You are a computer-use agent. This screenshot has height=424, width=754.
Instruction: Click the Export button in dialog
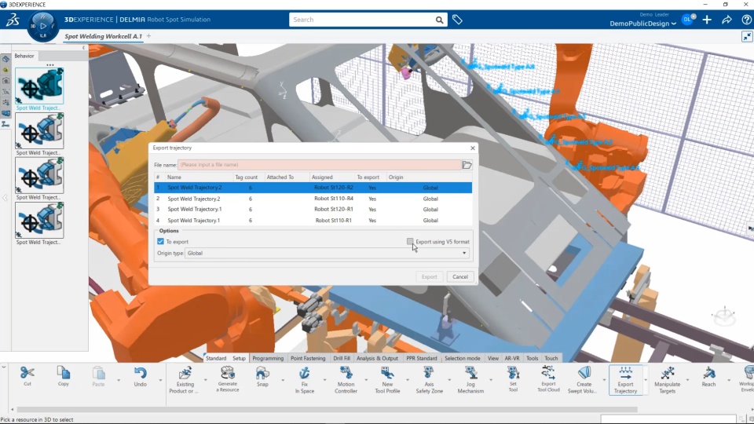coord(429,277)
